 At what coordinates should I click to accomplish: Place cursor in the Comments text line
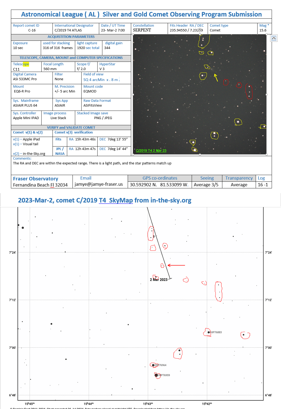pos(92,163)
